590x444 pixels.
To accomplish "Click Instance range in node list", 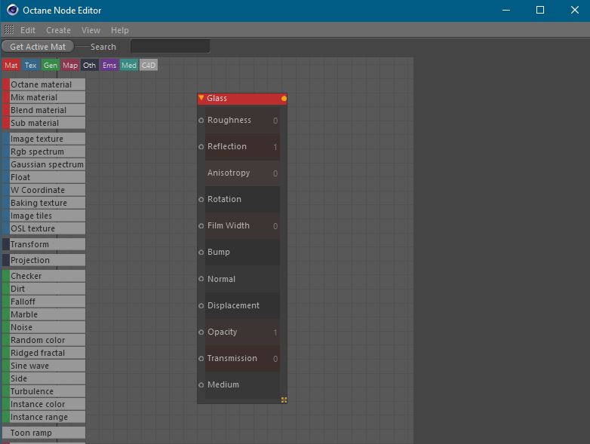I will click(x=44, y=417).
